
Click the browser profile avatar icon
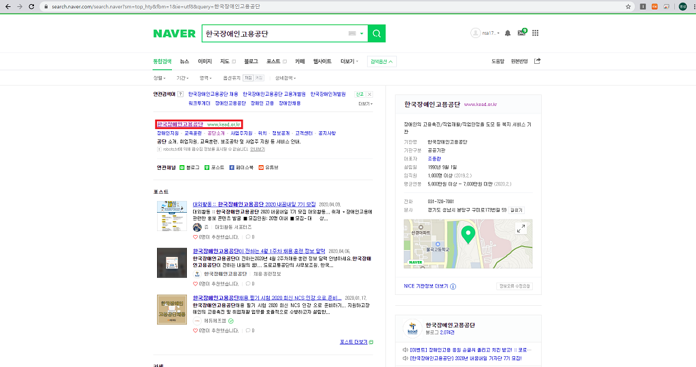682,7
